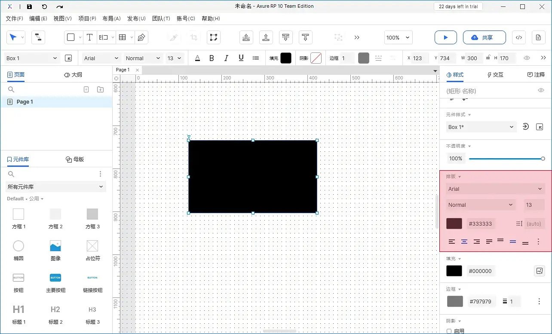Expand the 所有元件库 library dropdown
This screenshot has height=334, width=552.
point(56,187)
